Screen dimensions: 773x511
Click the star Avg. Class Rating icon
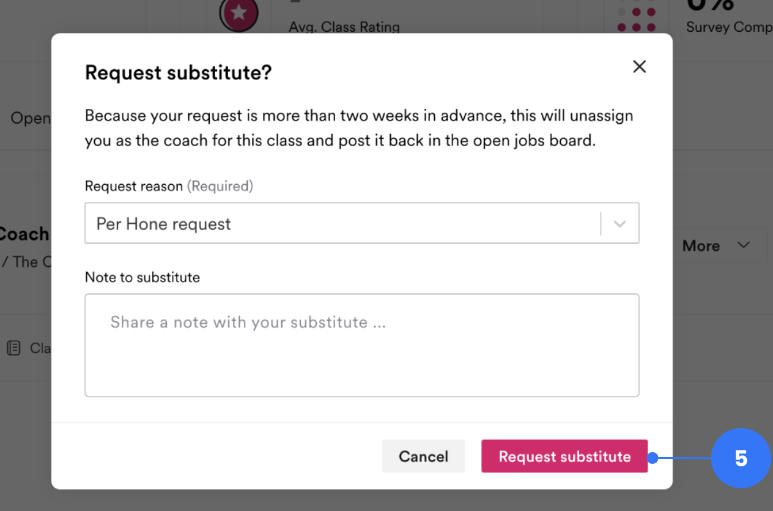pos(239,13)
